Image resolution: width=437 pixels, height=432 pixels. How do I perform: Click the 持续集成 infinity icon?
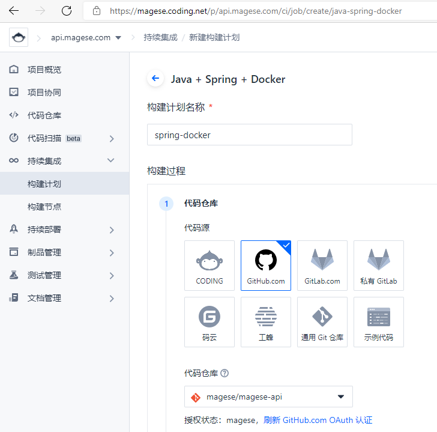point(14,160)
